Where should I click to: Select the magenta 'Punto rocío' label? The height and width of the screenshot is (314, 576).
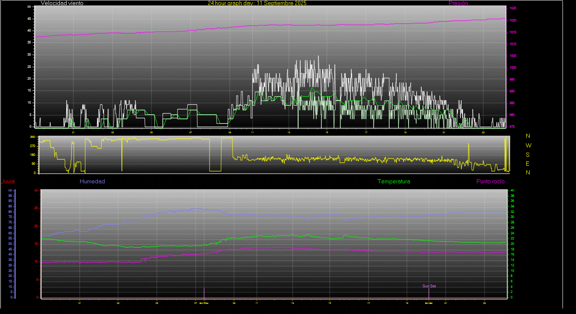[x=490, y=182]
